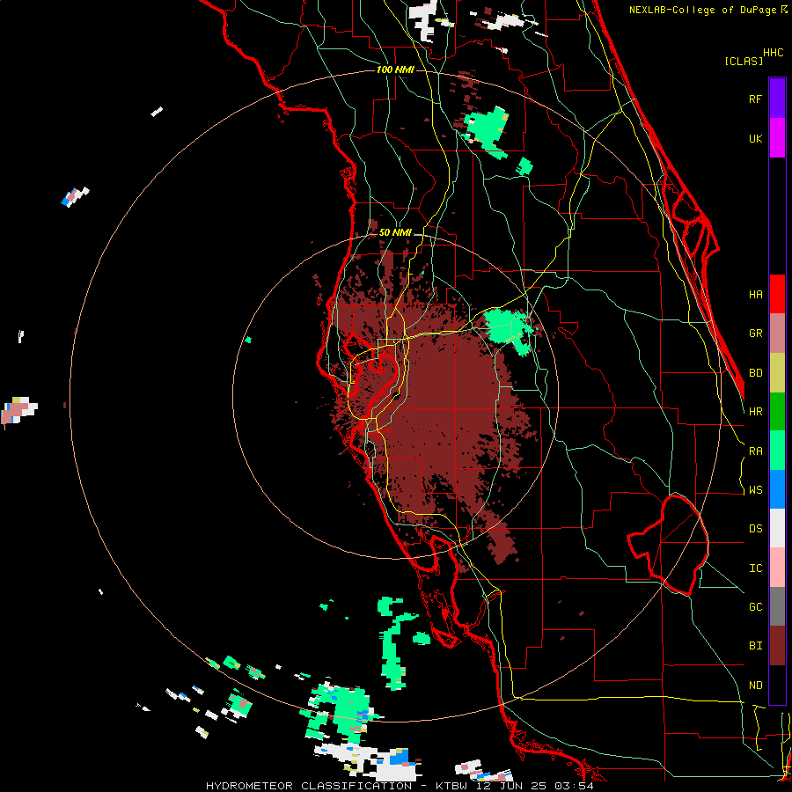Click the HA legend label
Image resolution: width=792 pixels, height=792 pixels.
point(755,294)
